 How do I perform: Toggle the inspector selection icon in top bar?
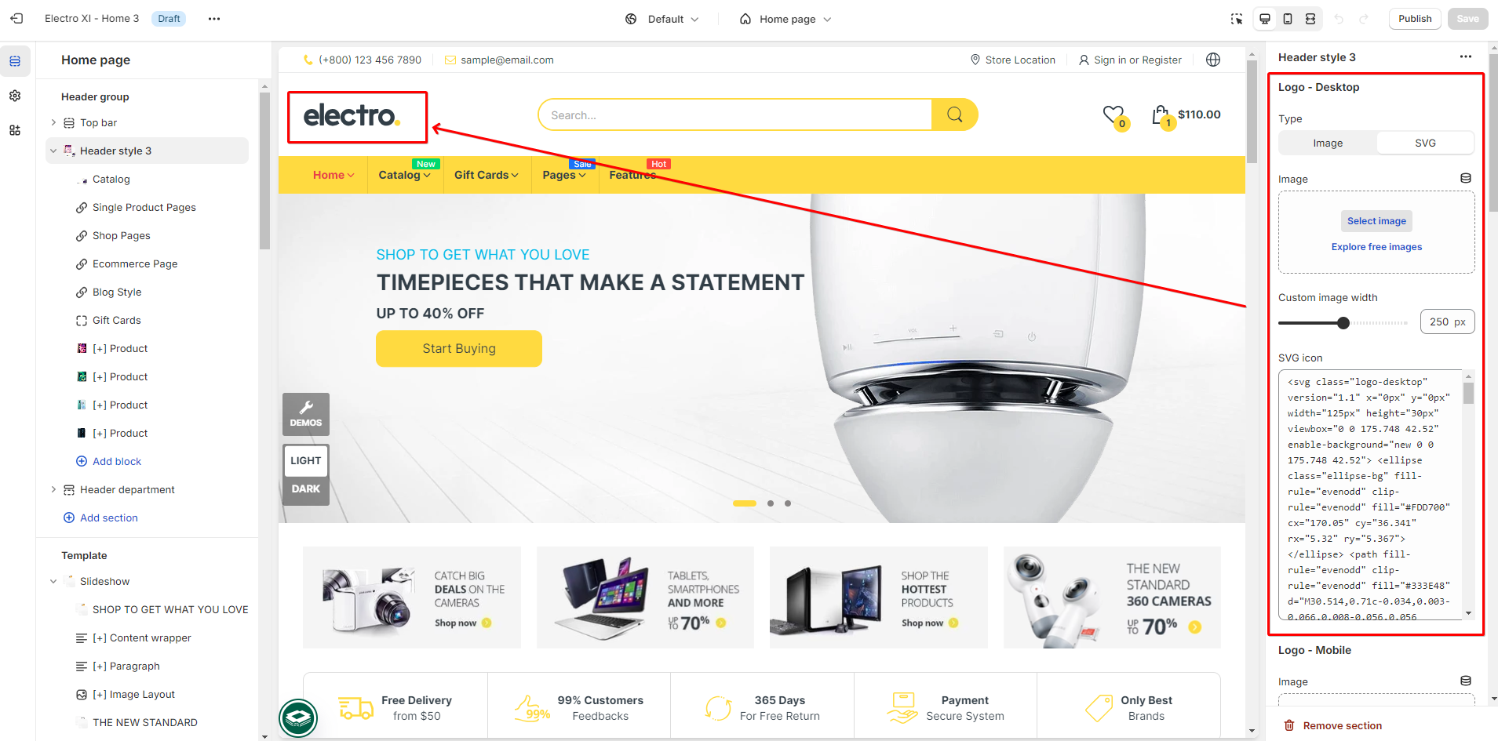(1237, 19)
